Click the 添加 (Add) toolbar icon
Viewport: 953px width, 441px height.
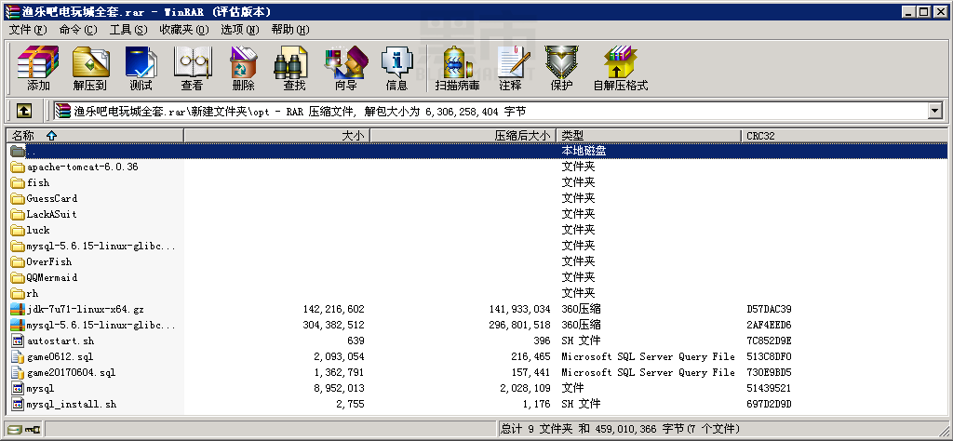(38, 61)
